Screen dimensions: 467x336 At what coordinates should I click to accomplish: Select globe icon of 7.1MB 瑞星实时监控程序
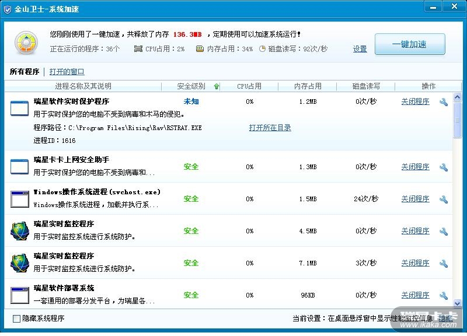point(20,263)
